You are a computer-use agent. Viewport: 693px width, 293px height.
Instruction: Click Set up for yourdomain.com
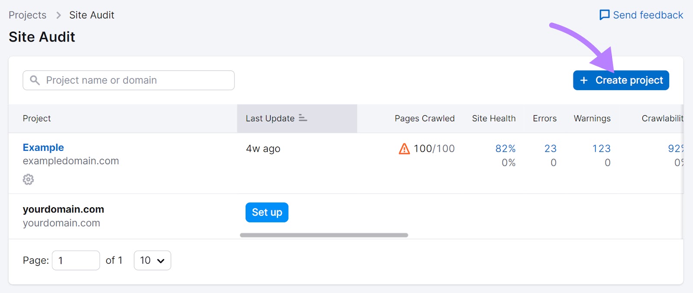coord(267,212)
